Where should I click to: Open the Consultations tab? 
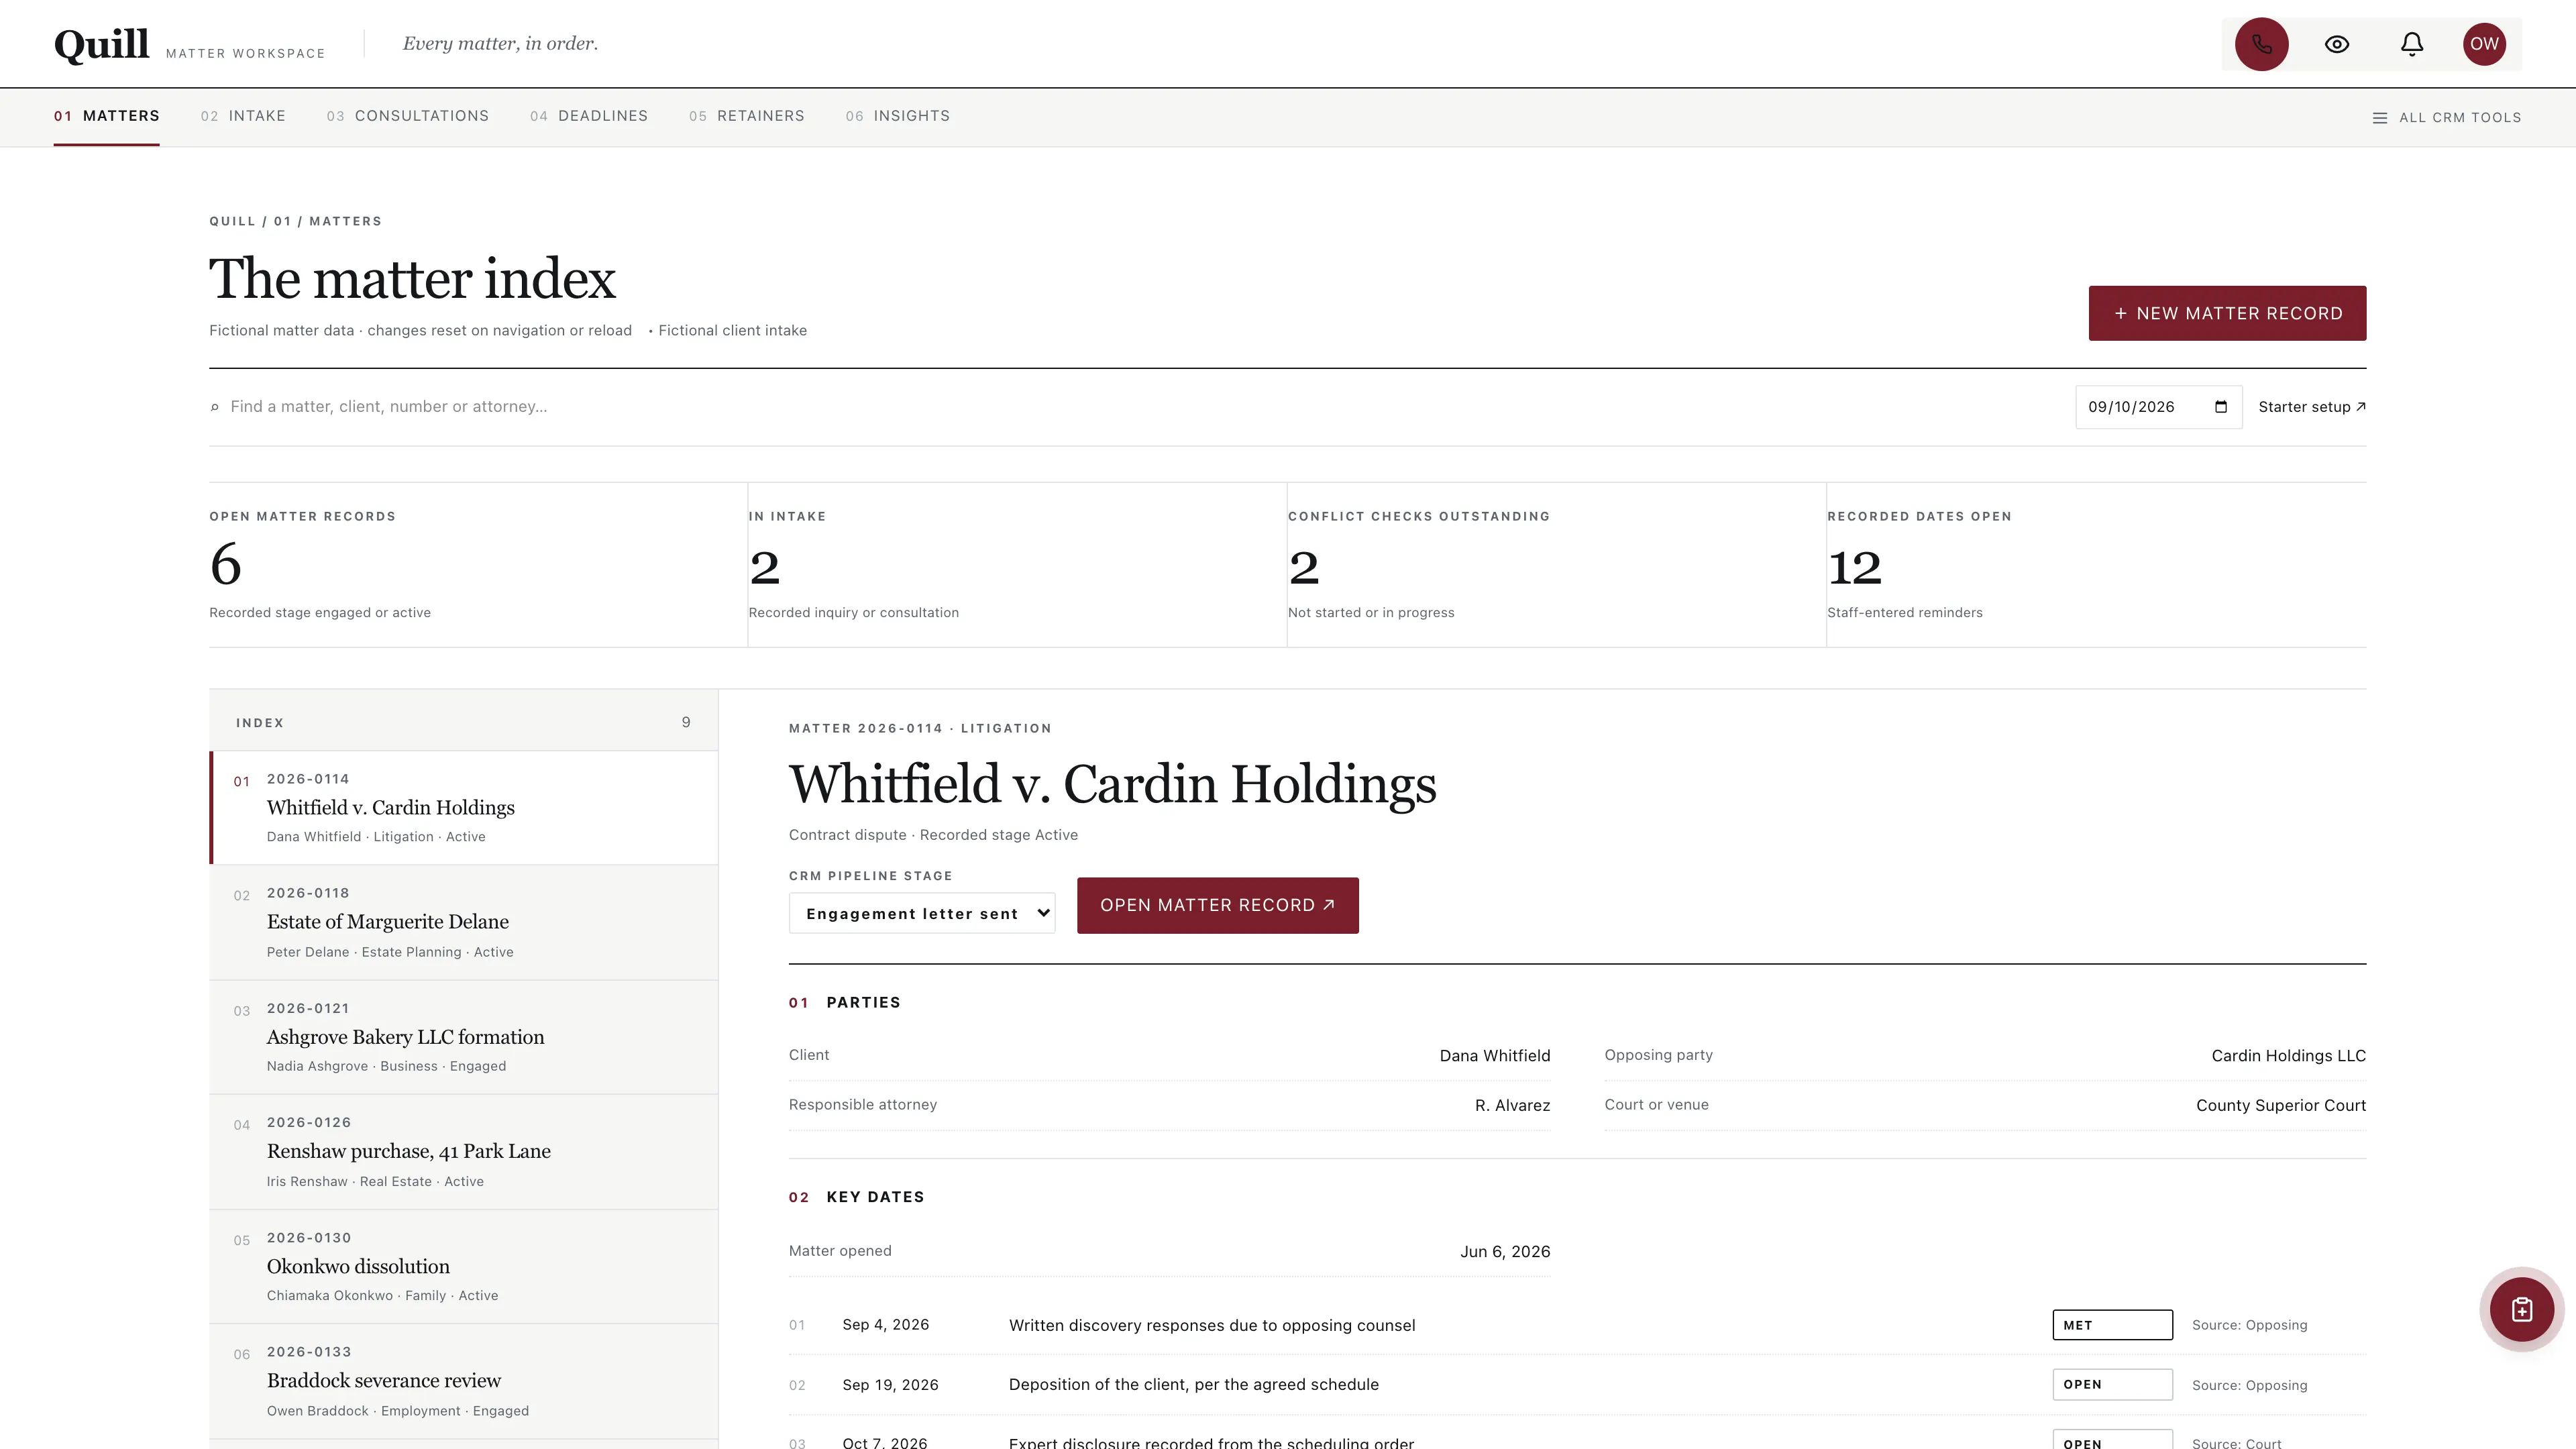click(x=408, y=116)
